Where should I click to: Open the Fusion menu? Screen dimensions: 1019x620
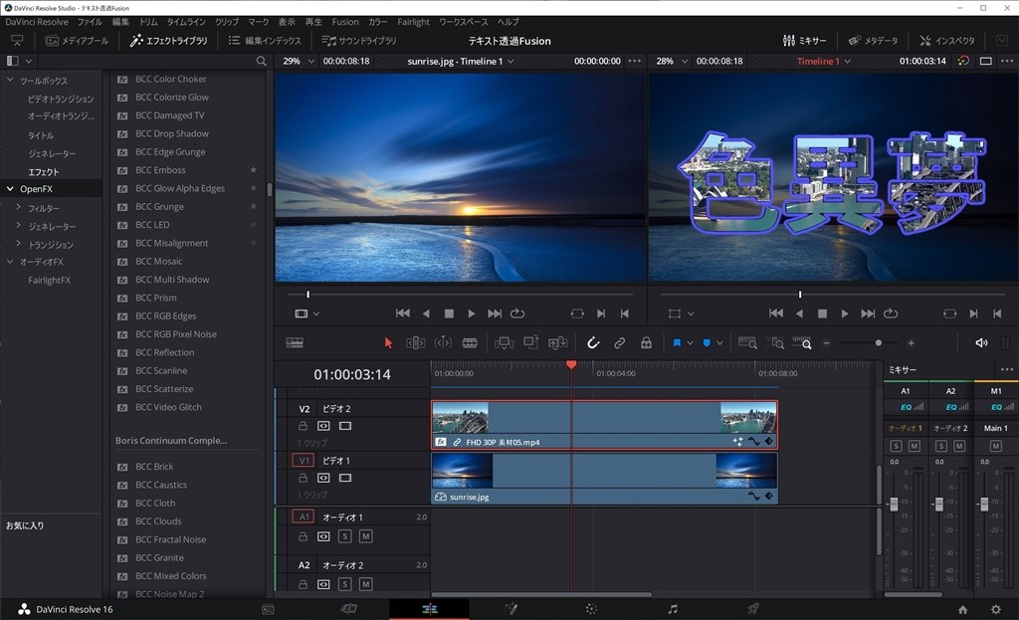pos(345,22)
